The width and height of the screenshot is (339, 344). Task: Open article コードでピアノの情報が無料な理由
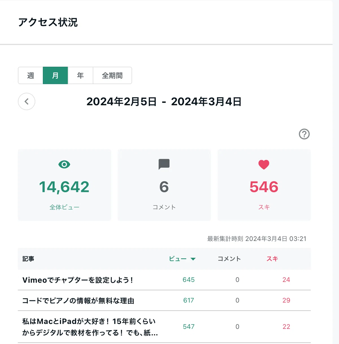click(x=78, y=300)
